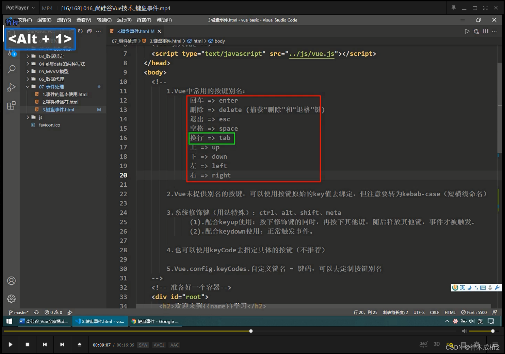
Task: Collapse all folders in the explorer
Action: [89, 31]
